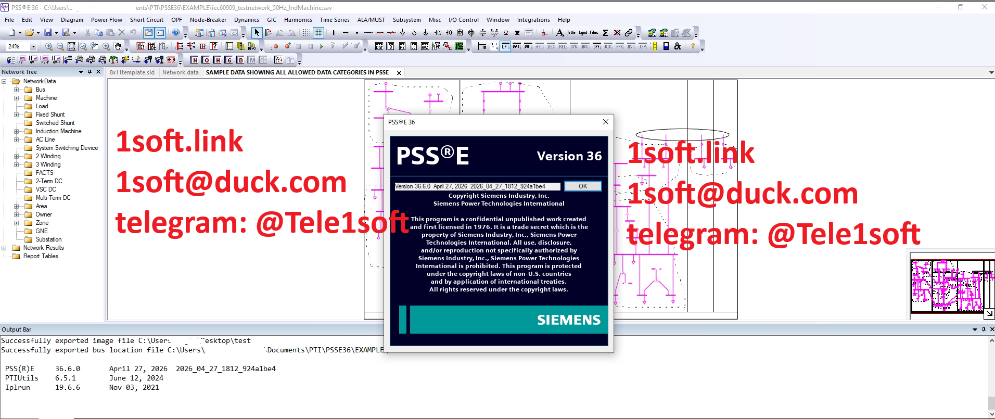Click the Output Bar vertical scrollbar thumb

(x=991, y=403)
